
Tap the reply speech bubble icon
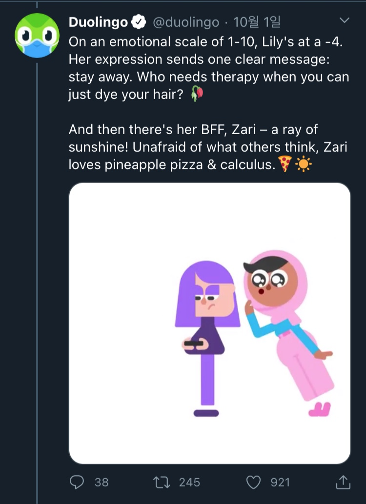click(77, 482)
